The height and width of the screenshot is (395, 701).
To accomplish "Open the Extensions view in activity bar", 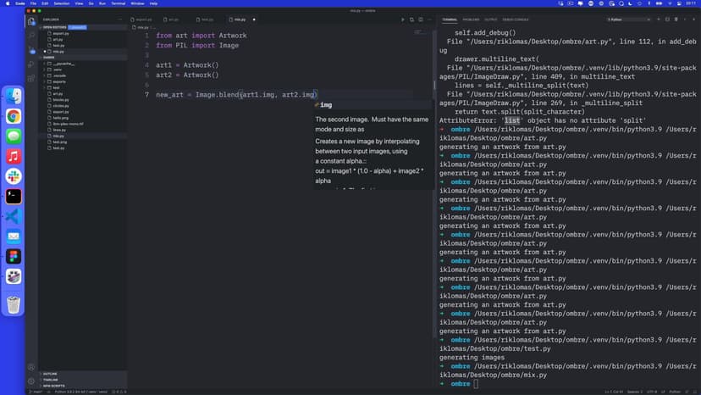I will [x=31, y=77].
